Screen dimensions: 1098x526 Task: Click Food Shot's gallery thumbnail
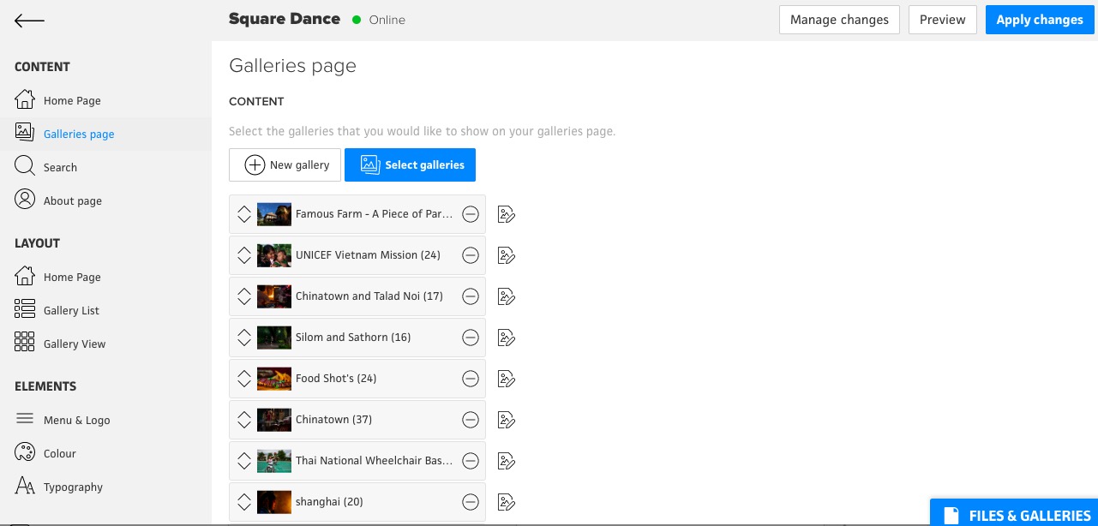(x=274, y=379)
